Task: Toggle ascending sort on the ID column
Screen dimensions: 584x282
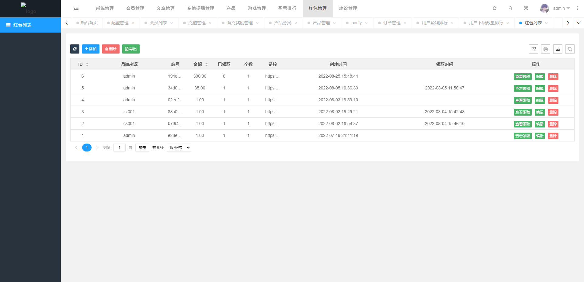Action: [x=87, y=63]
